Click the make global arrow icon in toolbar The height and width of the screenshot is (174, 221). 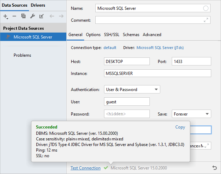pos(42,16)
